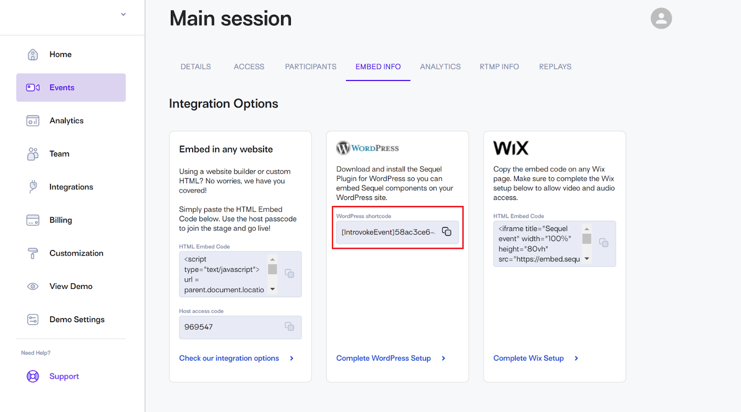Copy the Host access code

[x=289, y=326]
